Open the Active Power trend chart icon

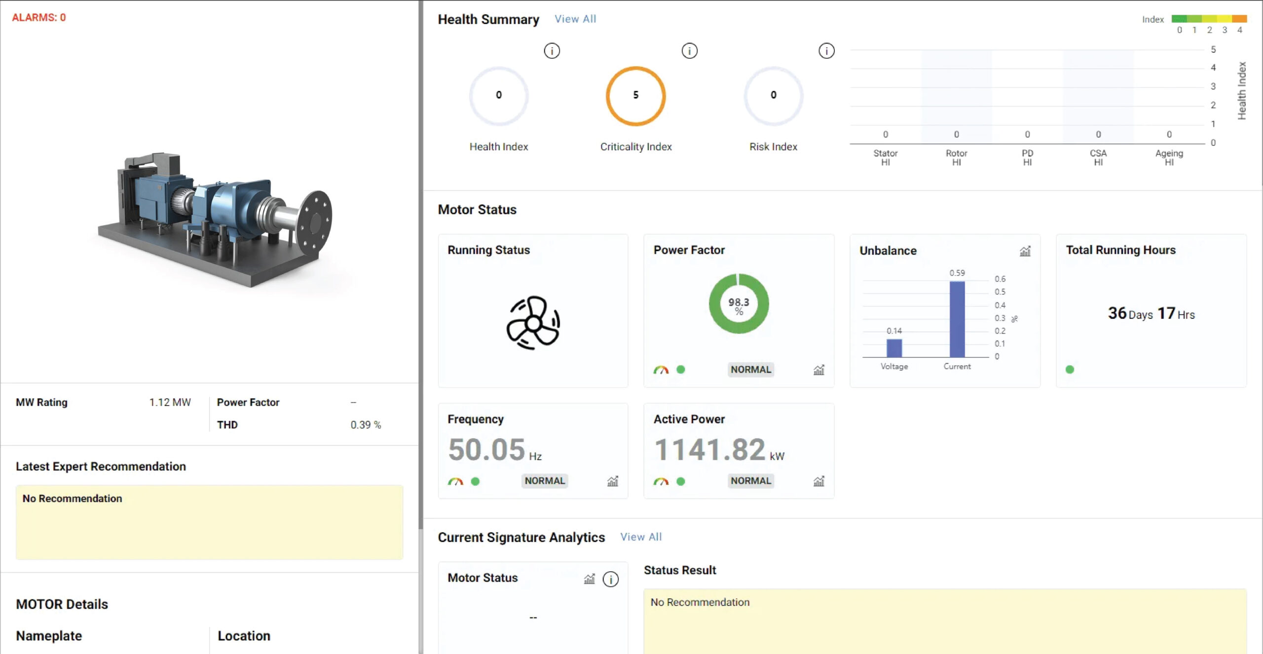point(818,481)
